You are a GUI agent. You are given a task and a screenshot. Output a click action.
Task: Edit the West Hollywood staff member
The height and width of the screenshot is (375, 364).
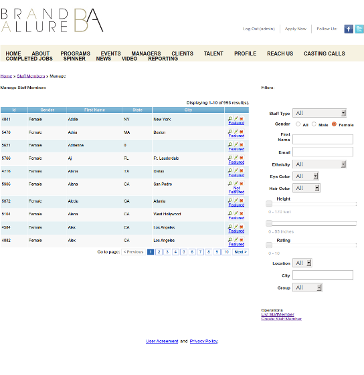[236, 213]
